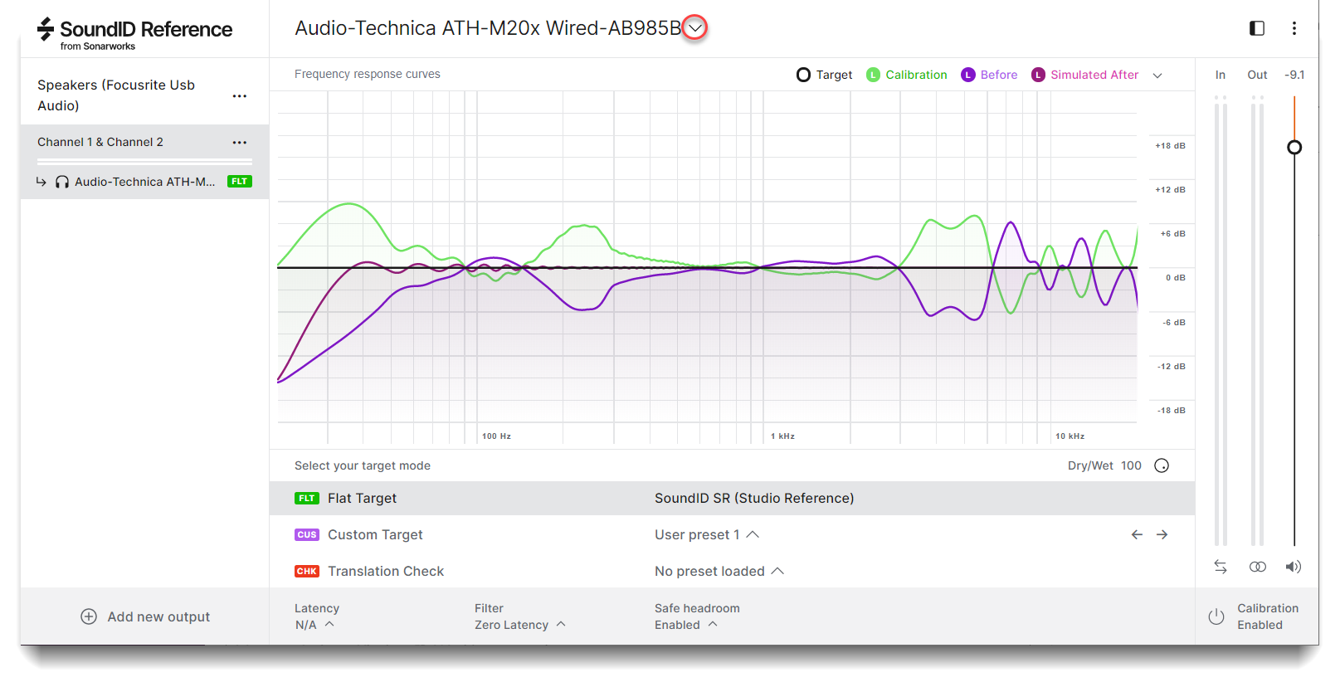Open the three-dot main menu

point(1294,28)
